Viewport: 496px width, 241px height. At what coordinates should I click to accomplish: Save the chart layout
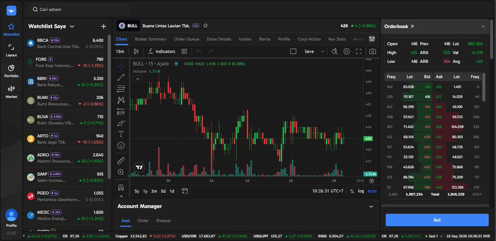coord(309,51)
